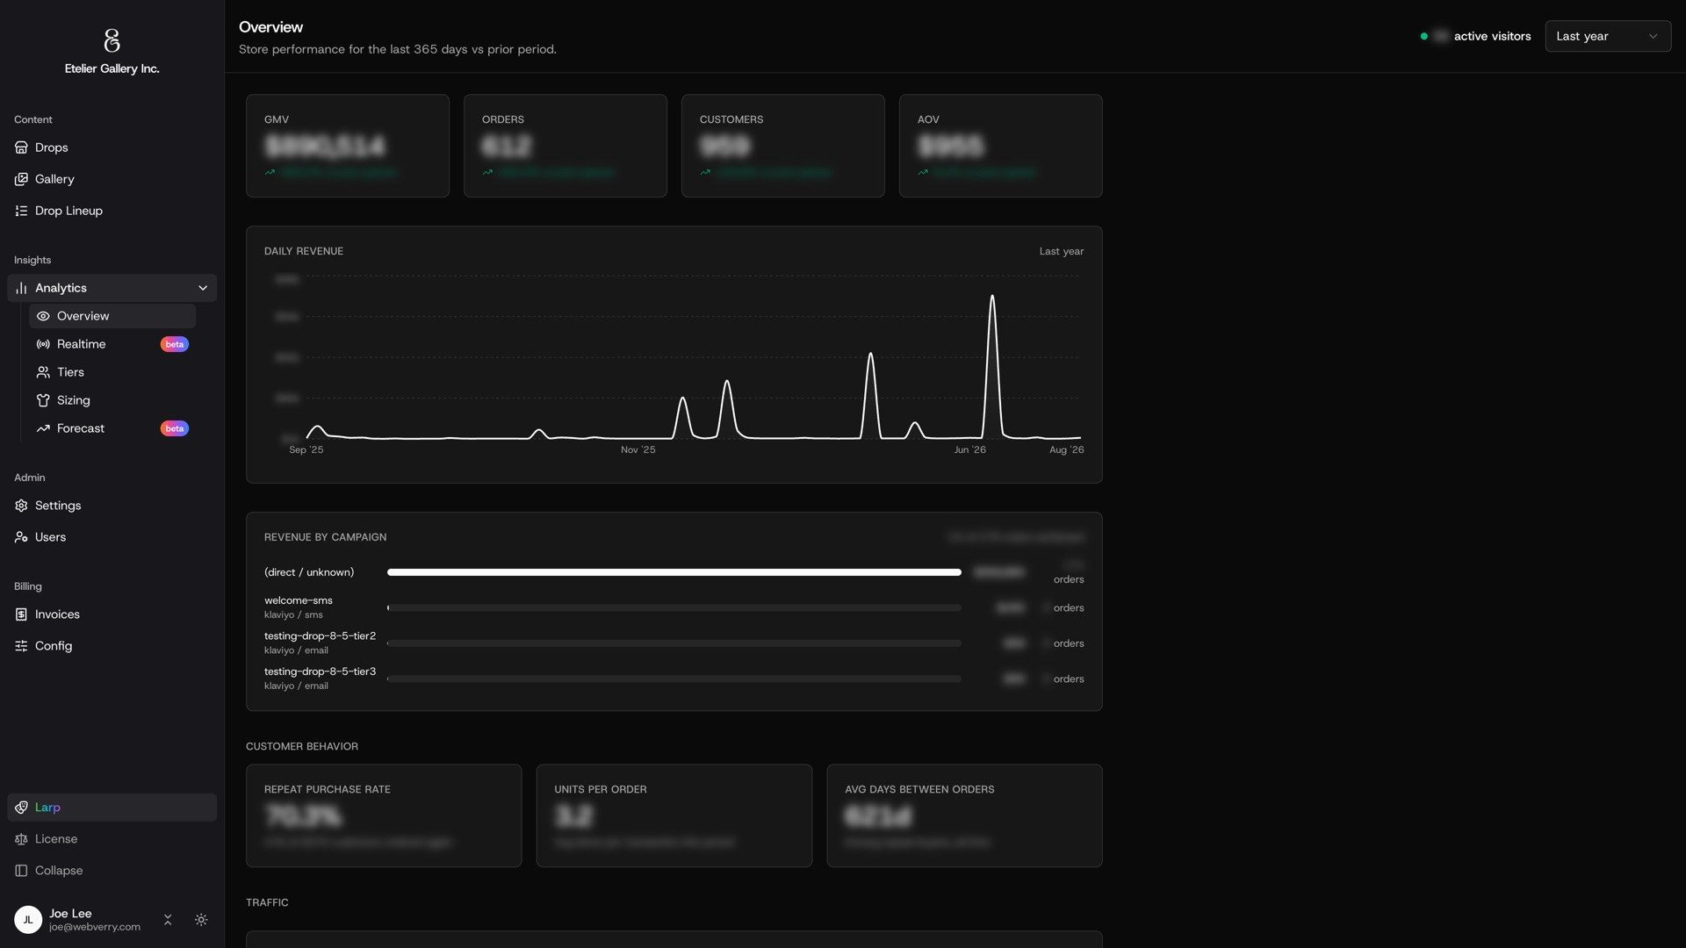Click the Settings gear icon

21,506
